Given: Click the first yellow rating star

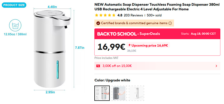Looking at the screenshot, I should [97, 15].
